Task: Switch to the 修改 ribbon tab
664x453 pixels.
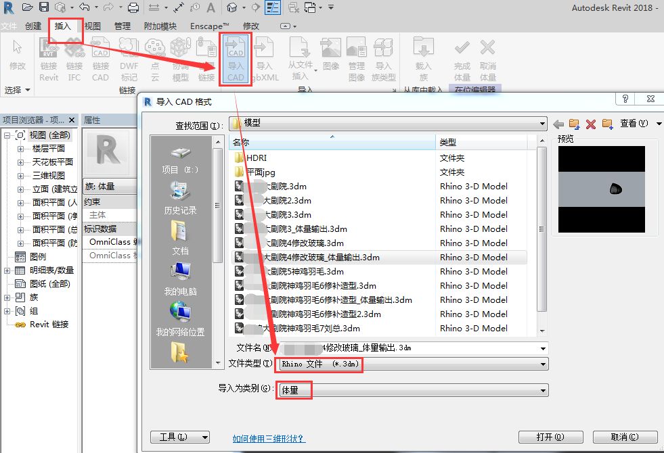Action: click(x=250, y=26)
